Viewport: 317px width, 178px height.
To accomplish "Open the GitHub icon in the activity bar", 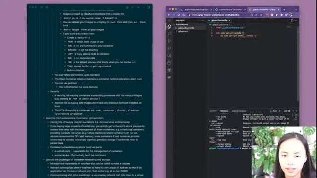I will [169, 70].
